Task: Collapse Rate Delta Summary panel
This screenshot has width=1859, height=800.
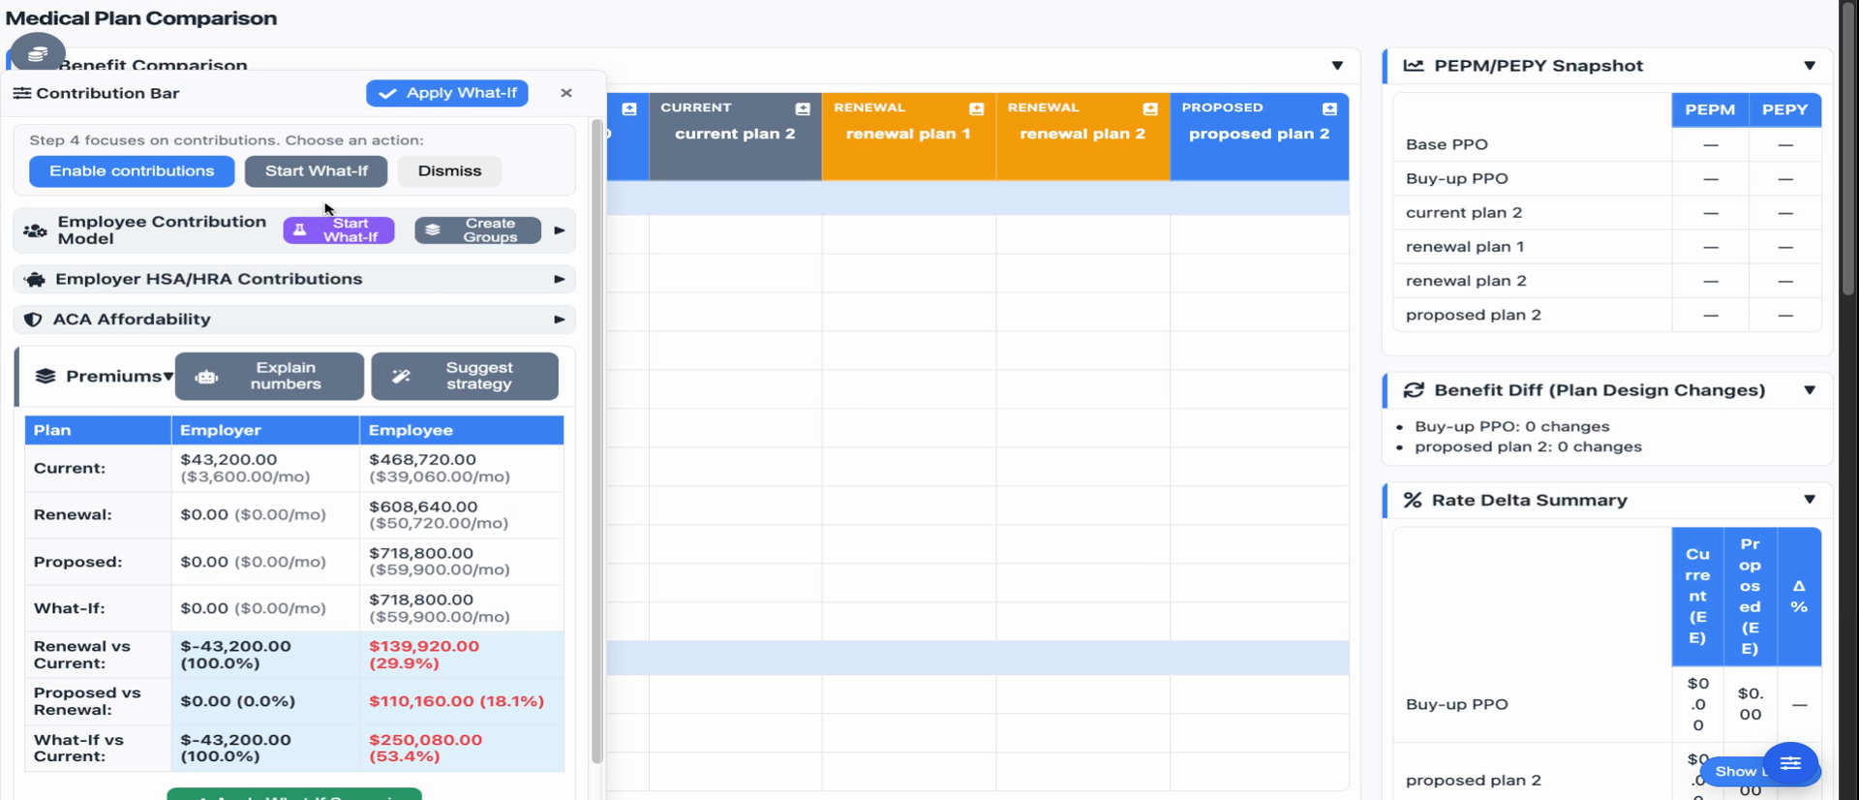Action: (1810, 500)
